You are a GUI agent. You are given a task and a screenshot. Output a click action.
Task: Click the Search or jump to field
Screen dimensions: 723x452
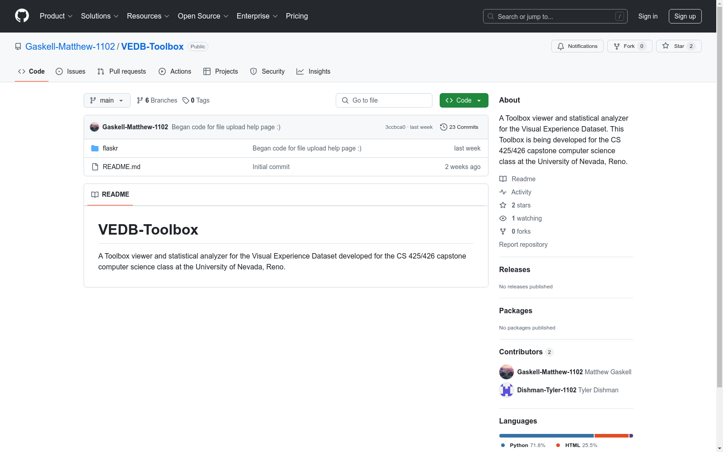555,16
